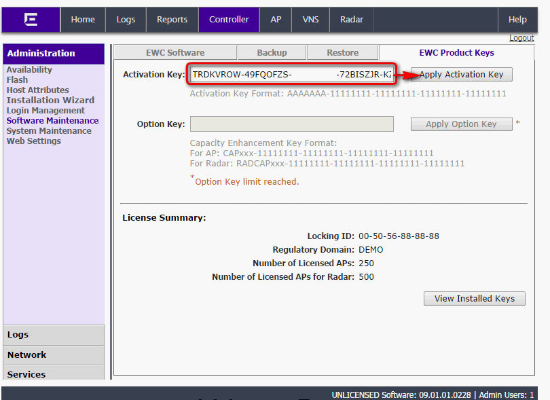Go to the Reports menu
The height and width of the screenshot is (400, 550).
172,19
